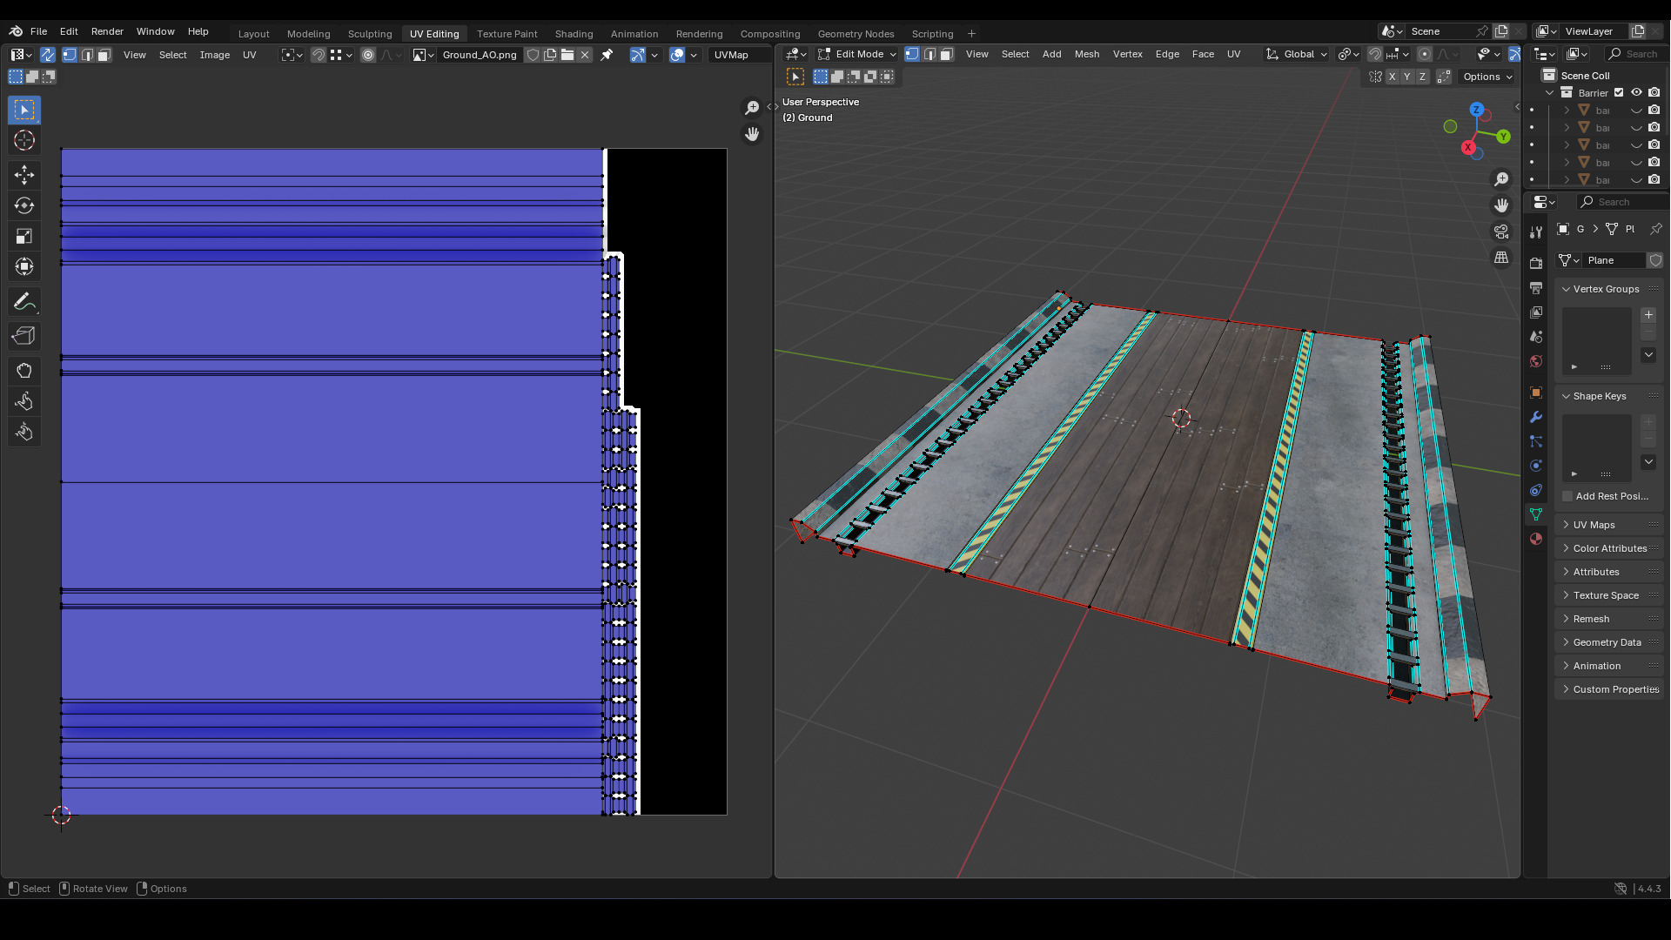Open the Mesh menu in 3D viewport

1086,54
